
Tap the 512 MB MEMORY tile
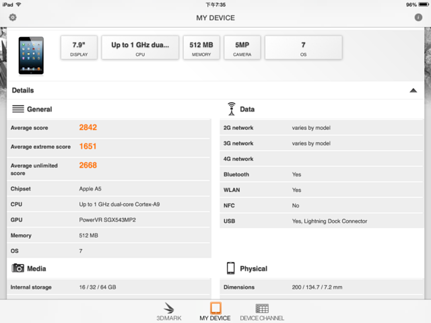click(x=201, y=47)
